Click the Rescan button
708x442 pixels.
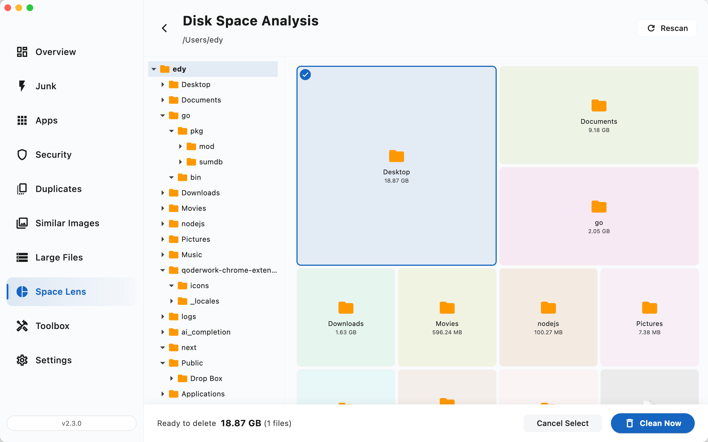click(x=667, y=28)
